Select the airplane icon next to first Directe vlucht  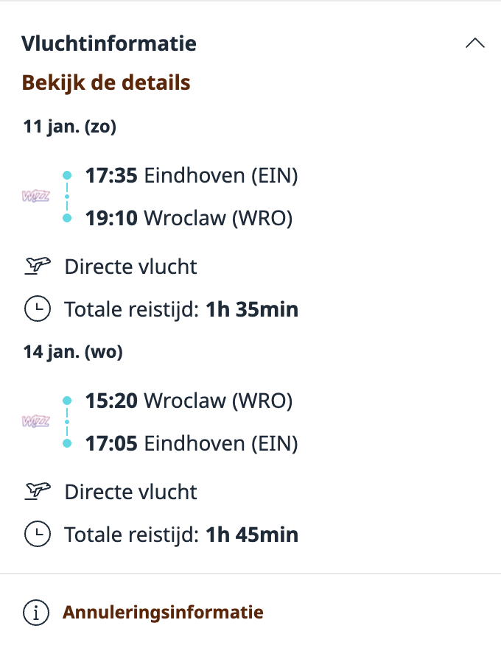click(36, 265)
